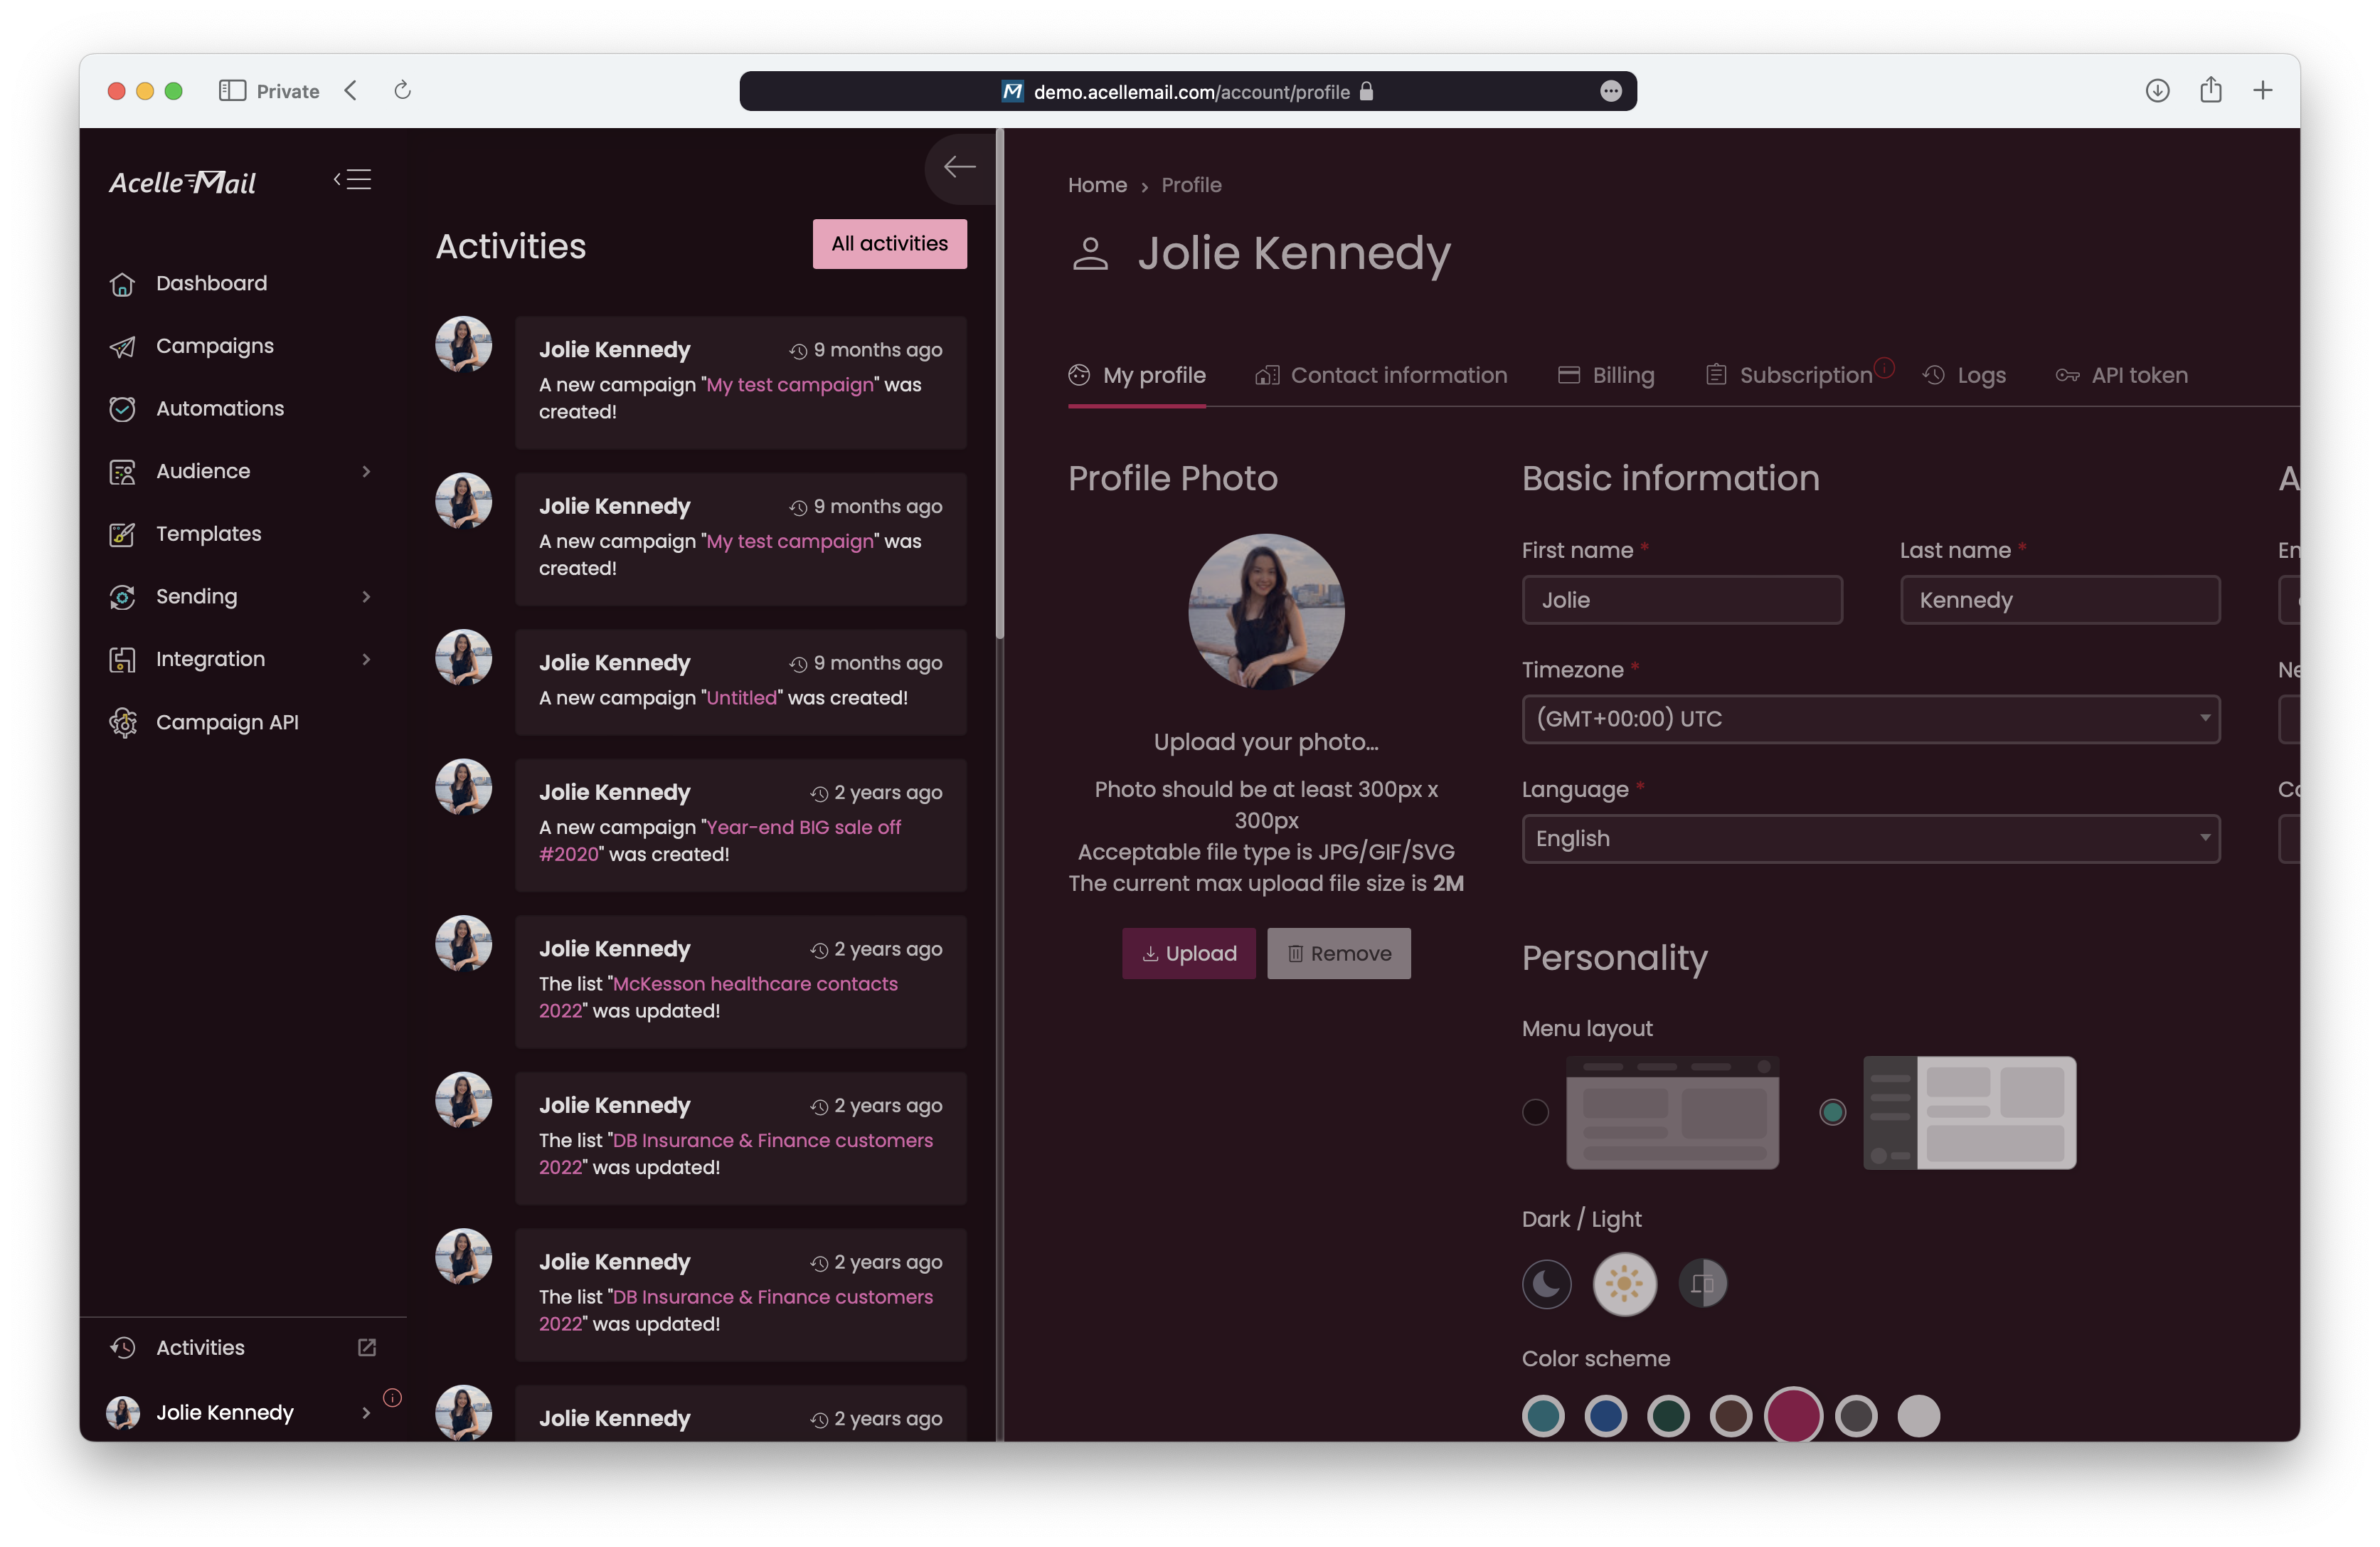Open the Language dropdown
The width and height of the screenshot is (2380, 1547).
1870,840
